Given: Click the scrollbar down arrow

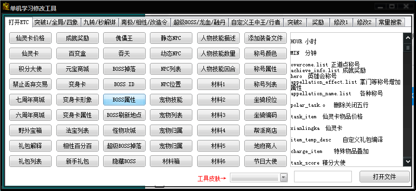Looking at the screenshot, I should [x=407, y=161].
